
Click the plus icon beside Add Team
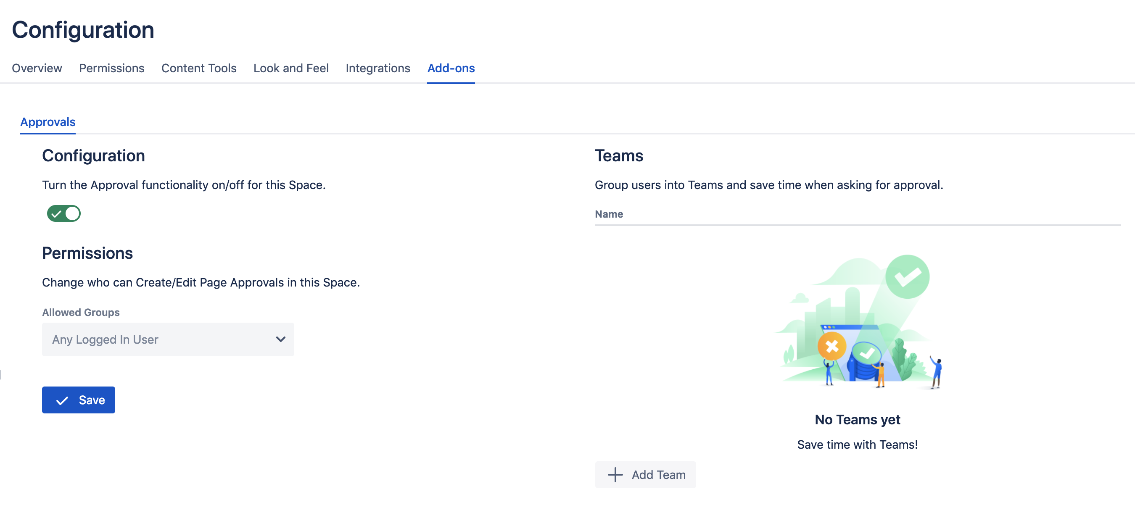tap(615, 474)
